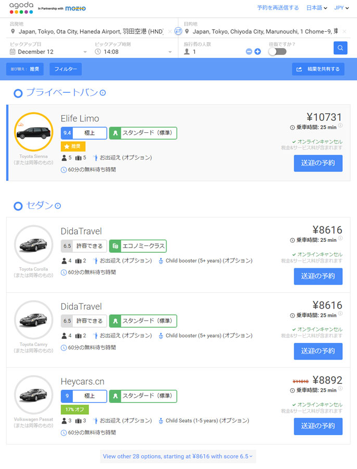Image resolution: width=357 pixels, height=469 pixels.
Task: Expand View other 28 options
Action: (178, 456)
